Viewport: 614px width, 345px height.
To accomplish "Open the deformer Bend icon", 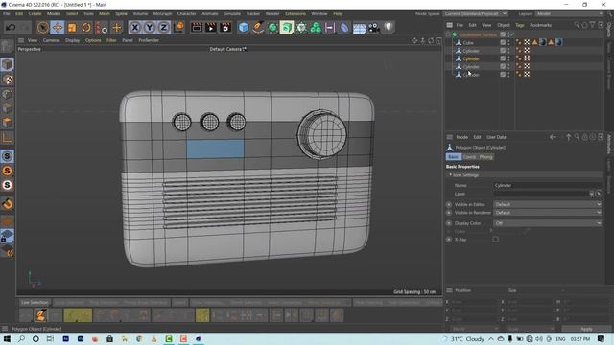I will tap(344, 28).
